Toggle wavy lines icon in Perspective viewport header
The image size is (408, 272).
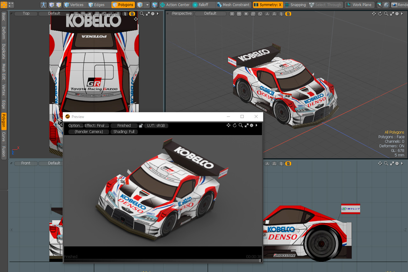coord(253,14)
